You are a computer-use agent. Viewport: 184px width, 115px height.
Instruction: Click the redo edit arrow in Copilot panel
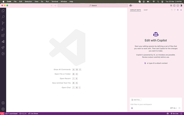(175, 10)
